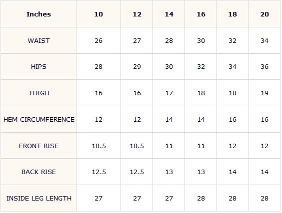
Task: Click the WAIST row label
Action: pos(38,41)
